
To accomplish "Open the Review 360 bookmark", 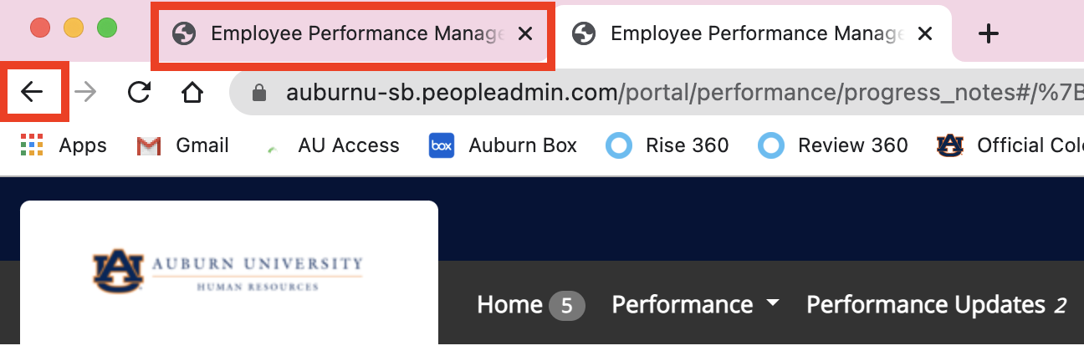I will [833, 145].
